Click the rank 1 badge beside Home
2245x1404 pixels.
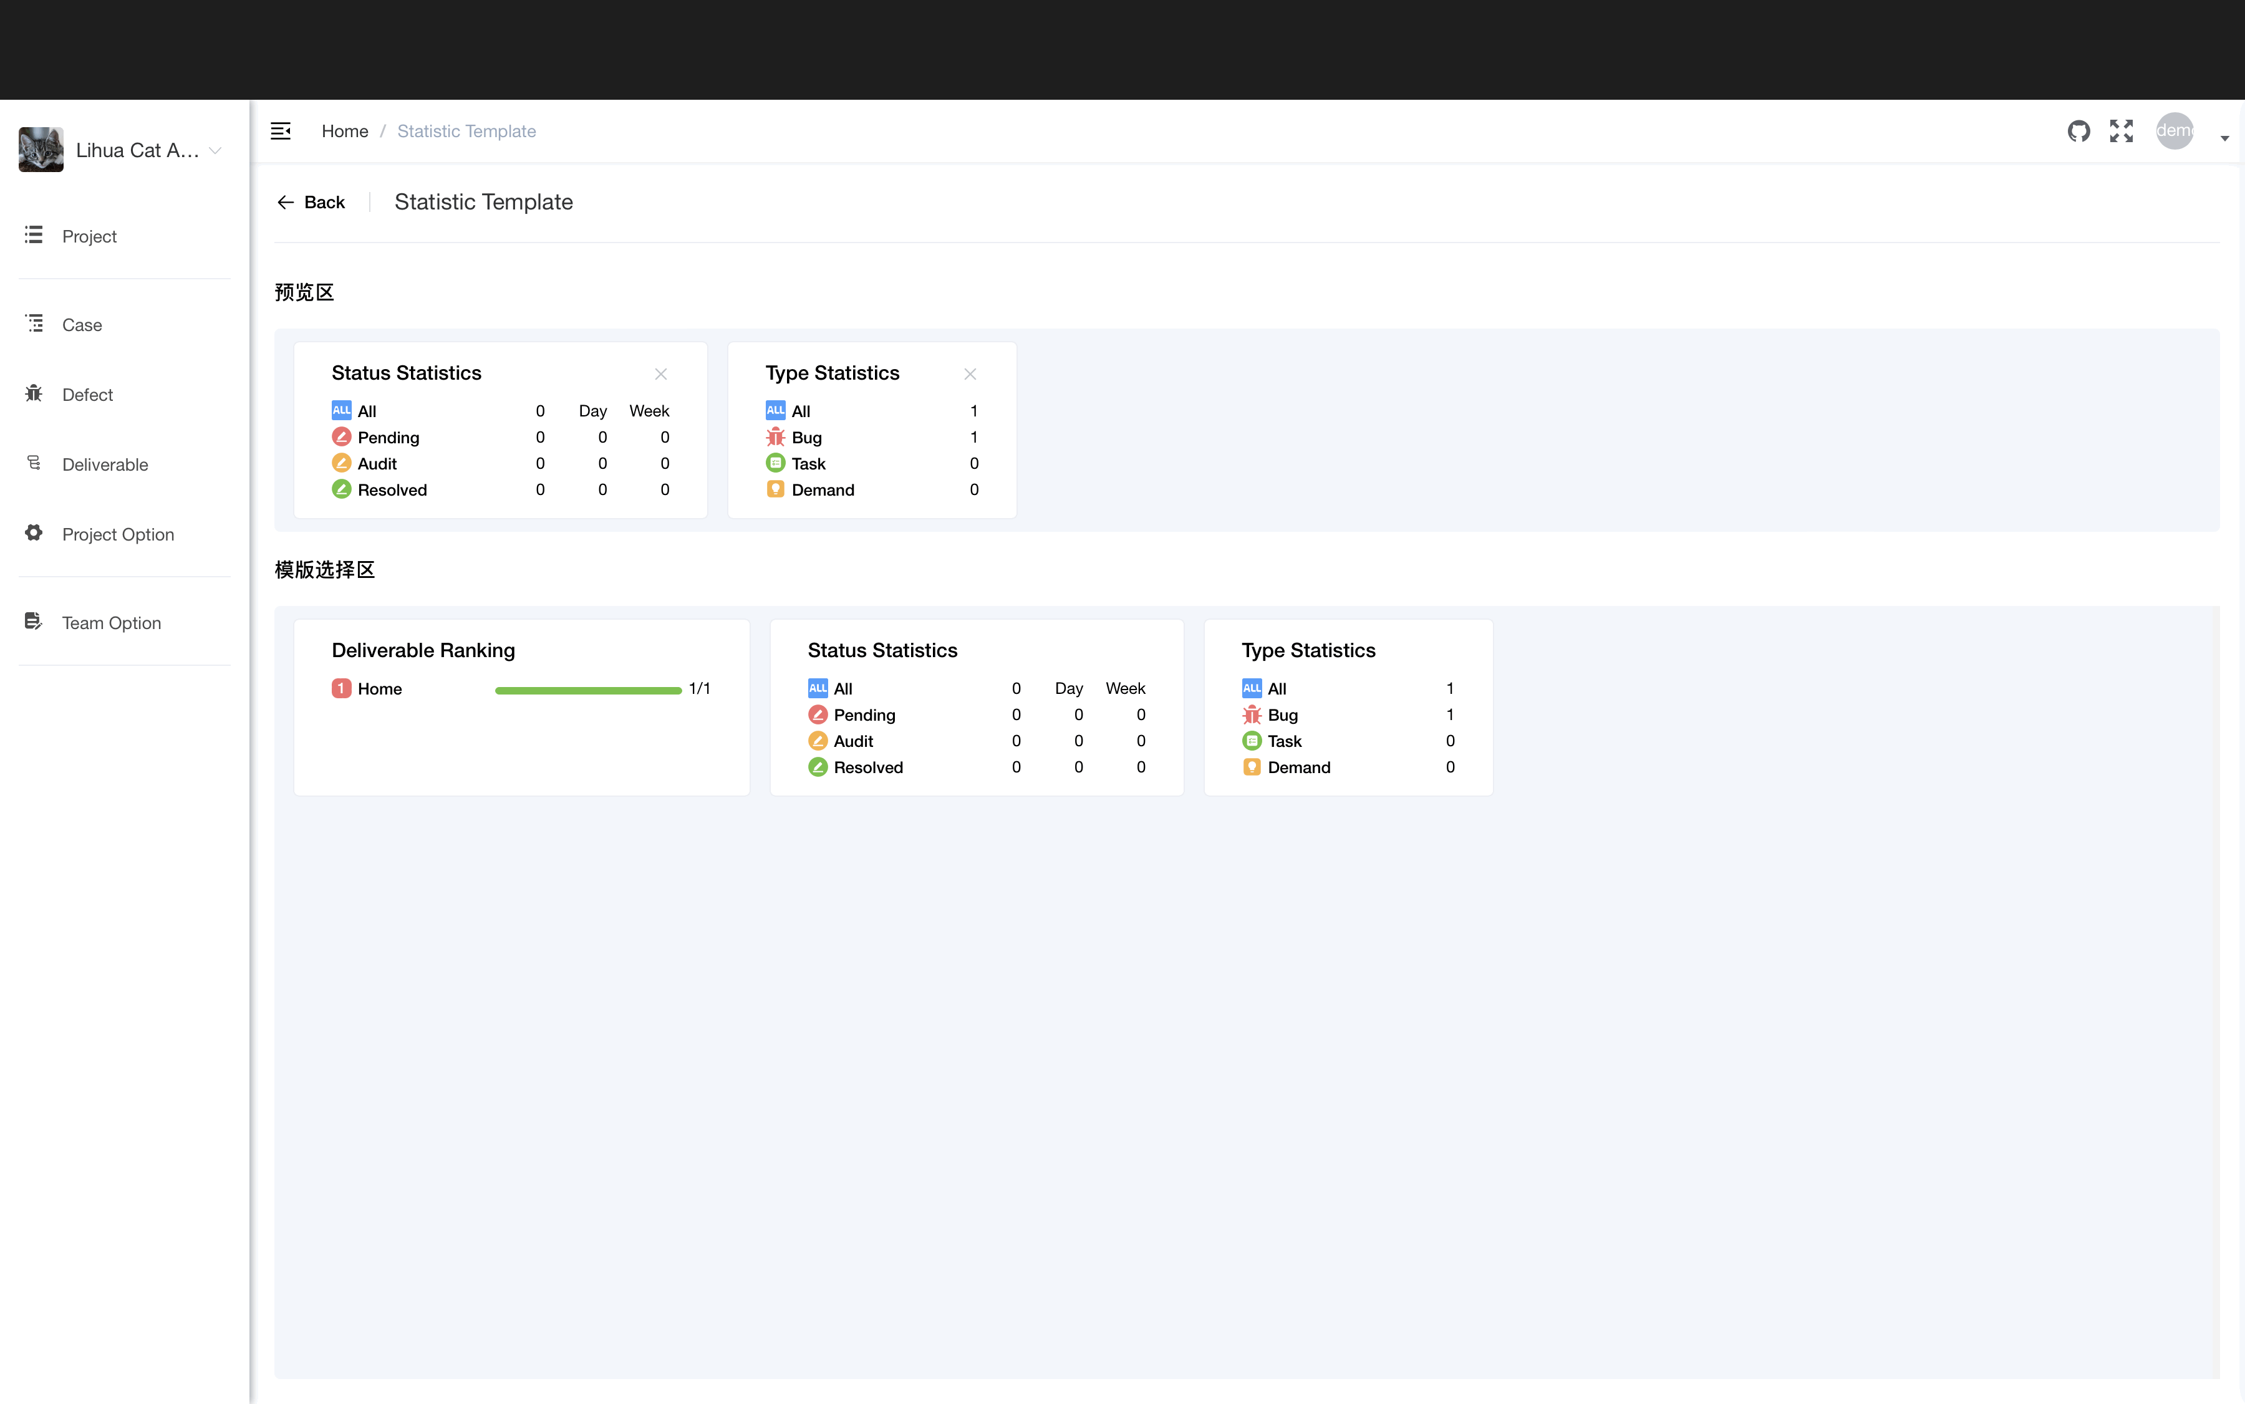(342, 688)
